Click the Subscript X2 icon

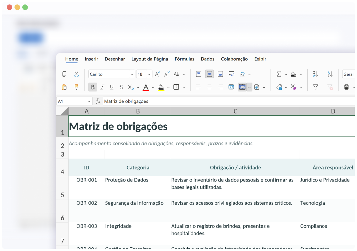pyautogui.click(x=131, y=87)
